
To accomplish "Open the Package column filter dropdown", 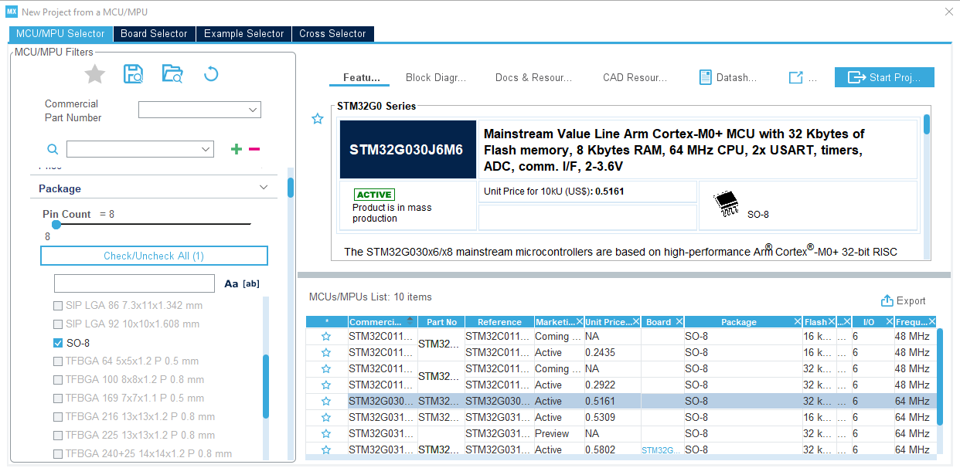I will tap(797, 321).
